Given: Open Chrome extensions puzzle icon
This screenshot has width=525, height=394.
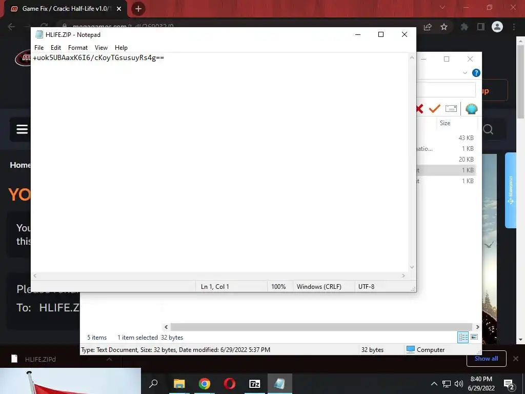Looking at the screenshot, I should click(464, 27).
